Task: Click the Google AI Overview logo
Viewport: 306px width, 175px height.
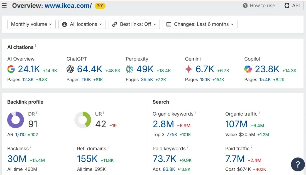Action: [x=11, y=69]
